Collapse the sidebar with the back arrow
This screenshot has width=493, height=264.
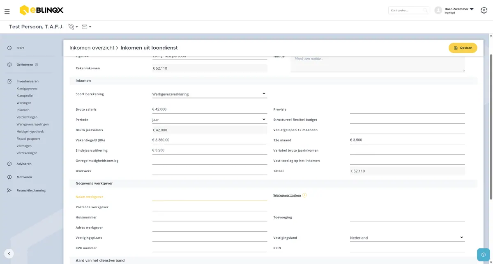click(x=9, y=254)
